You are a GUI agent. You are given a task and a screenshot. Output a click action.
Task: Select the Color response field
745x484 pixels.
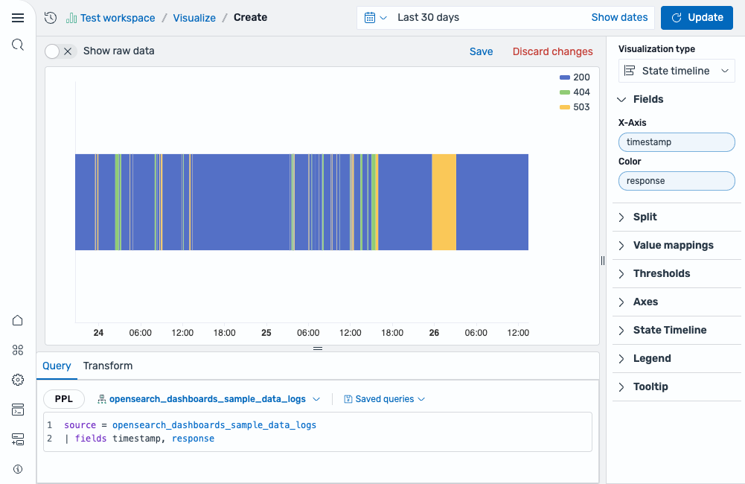pyautogui.click(x=677, y=181)
